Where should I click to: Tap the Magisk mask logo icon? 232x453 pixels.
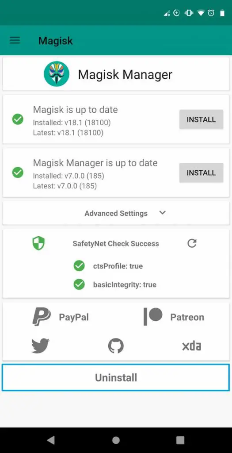tap(57, 74)
